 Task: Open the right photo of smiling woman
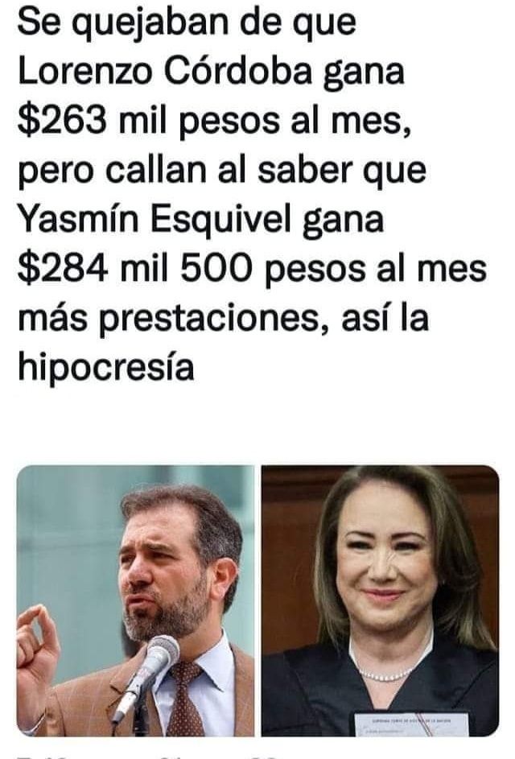tap(381, 600)
